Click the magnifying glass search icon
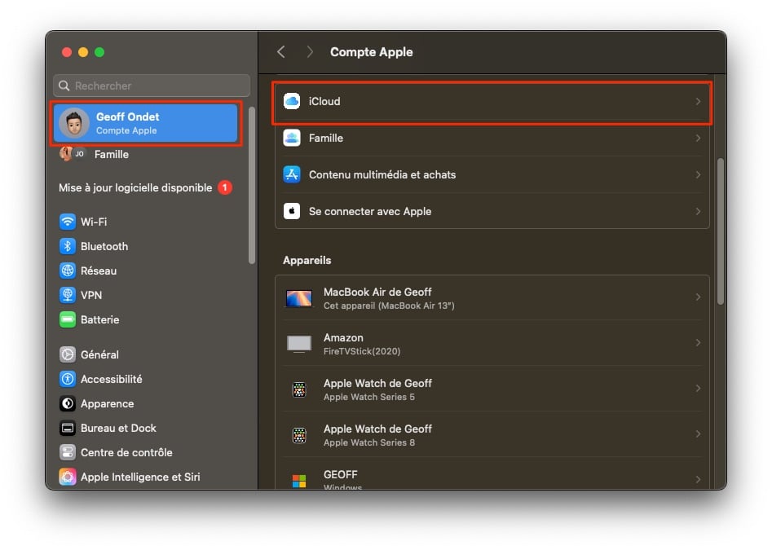The height and width of the screenshot is (550, 772). tap(64, 86)
